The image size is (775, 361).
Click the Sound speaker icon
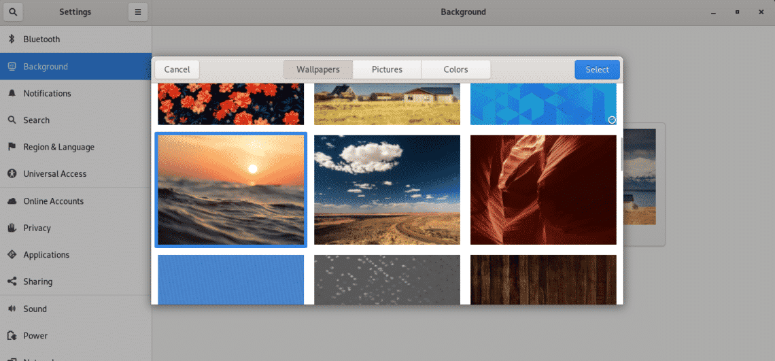(12, 309)
